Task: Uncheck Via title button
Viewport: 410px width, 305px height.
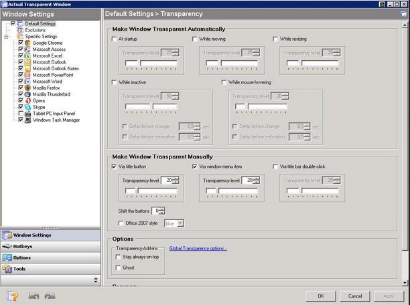Action: click(114, 167)
